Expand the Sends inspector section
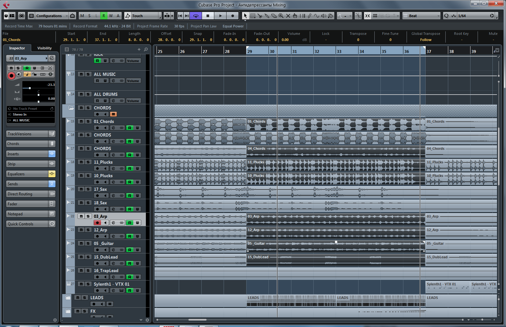Screen dimensions: 506x327 (31, 184)
